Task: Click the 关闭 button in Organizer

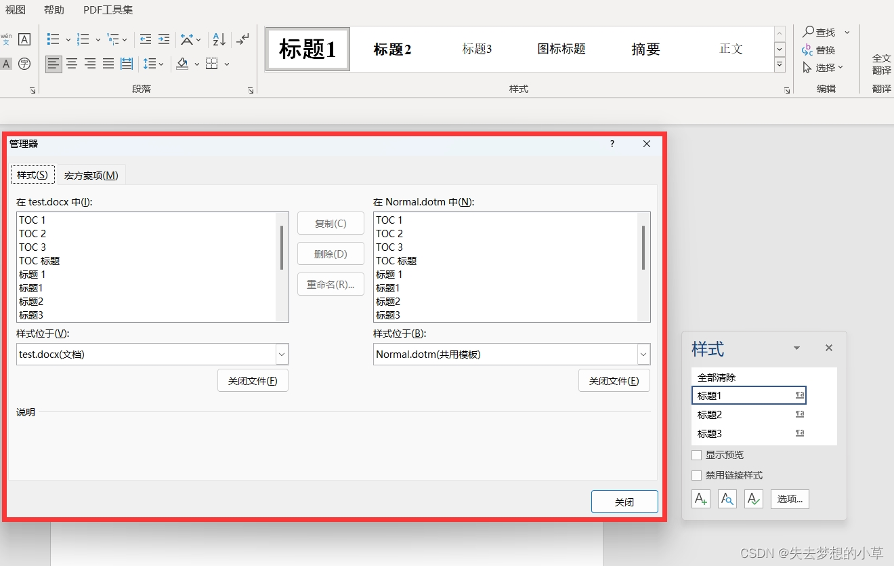Action: [624, 502]
